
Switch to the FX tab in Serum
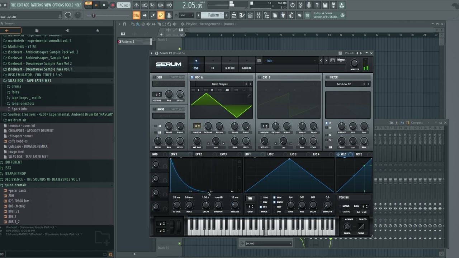coord(213,64)
